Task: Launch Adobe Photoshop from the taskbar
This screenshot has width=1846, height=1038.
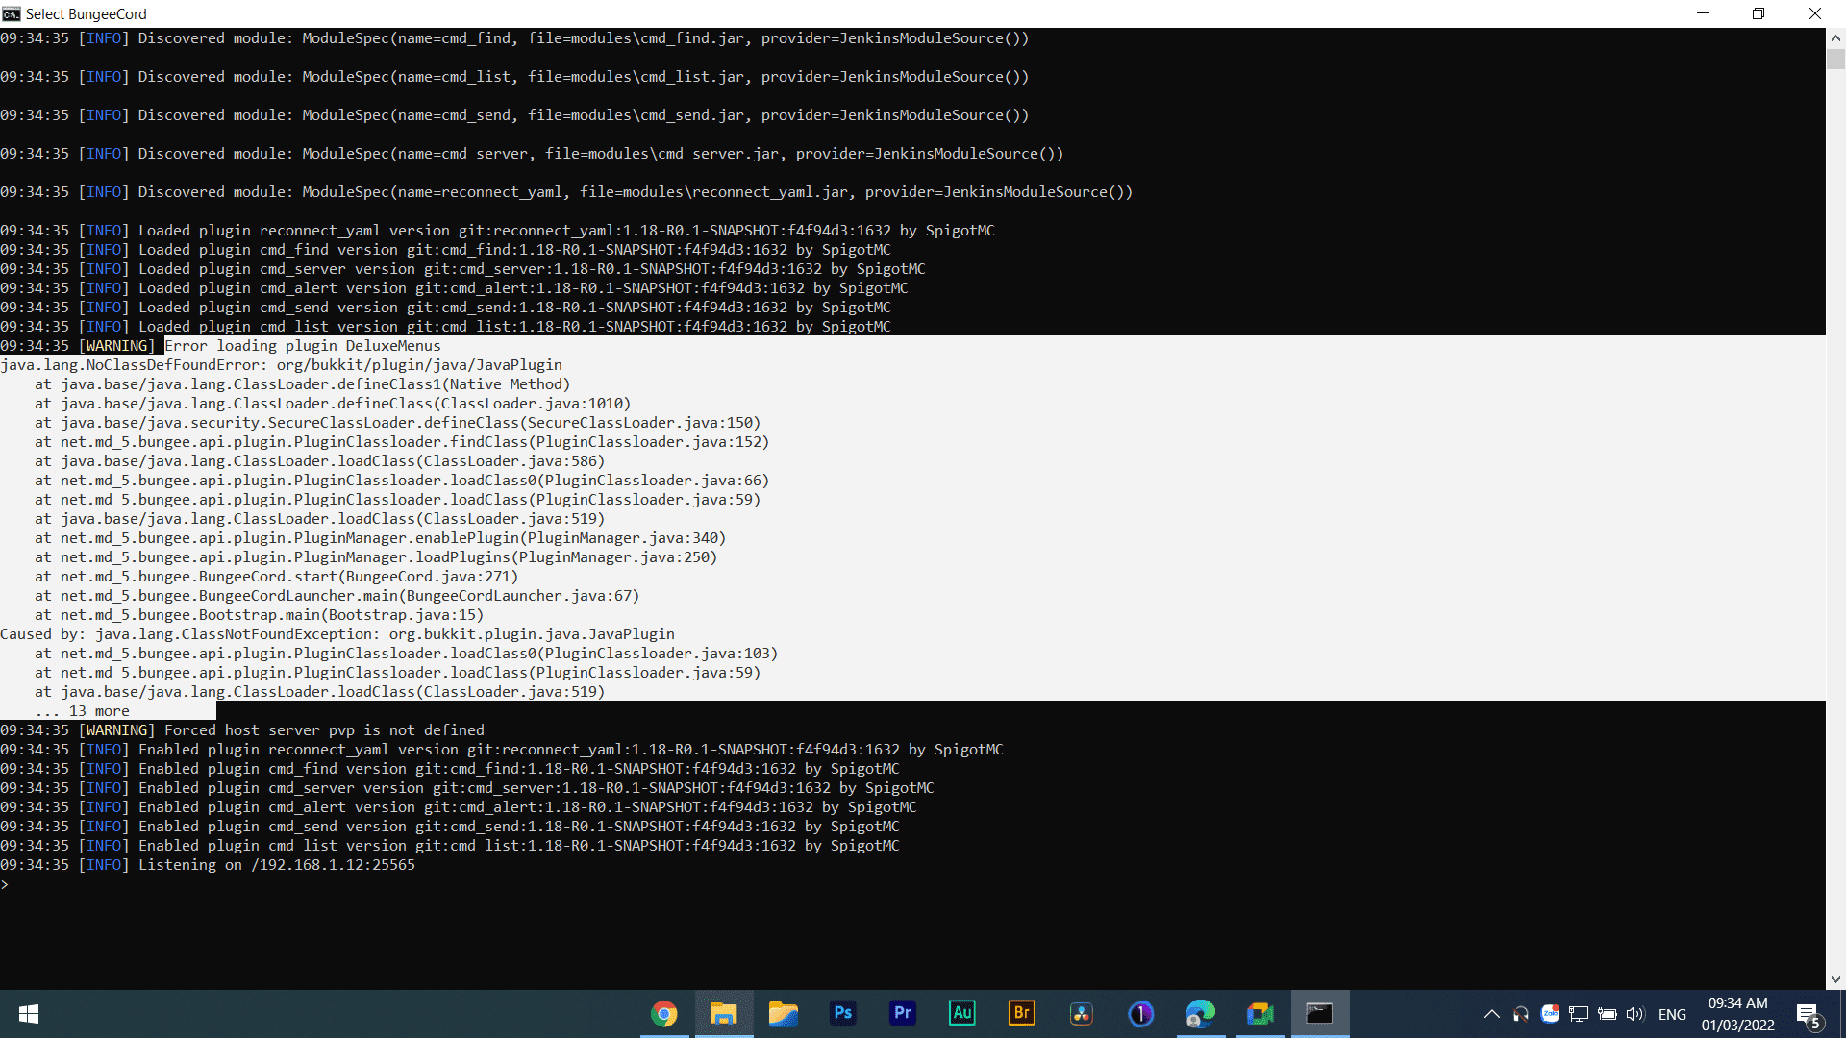Action: coord(843,1013)
